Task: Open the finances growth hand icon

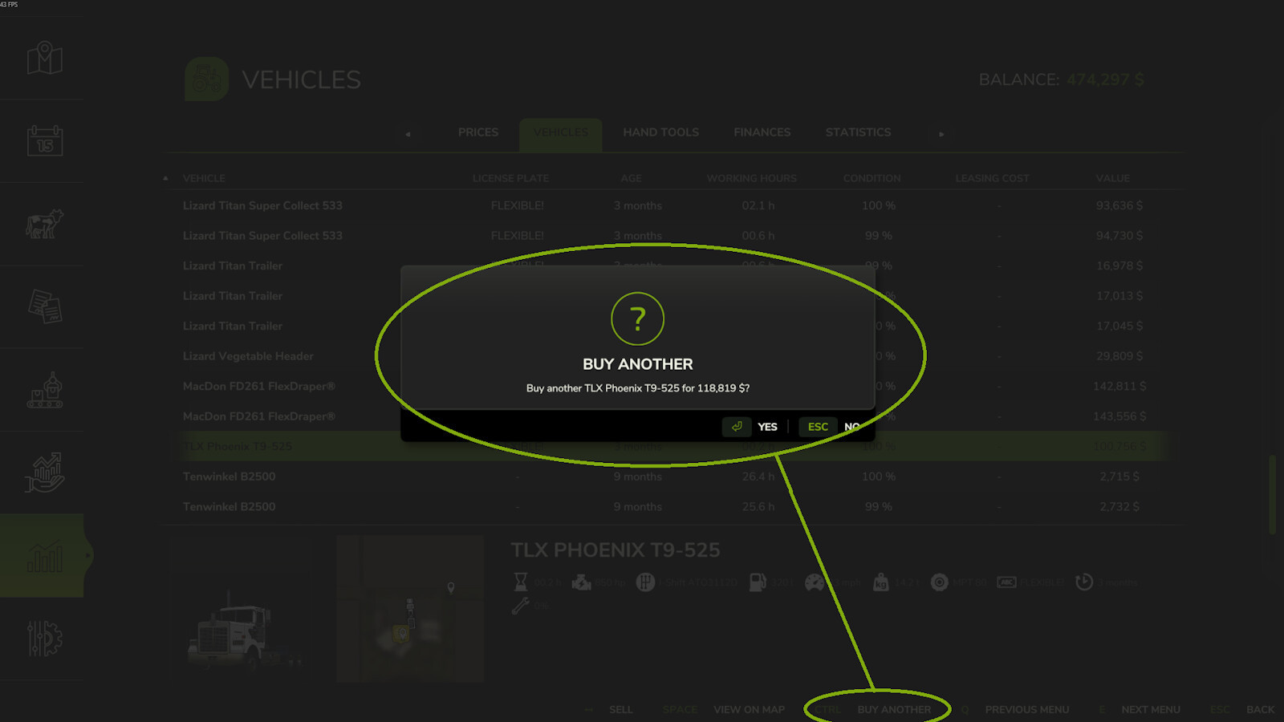Action: (45, 473)
